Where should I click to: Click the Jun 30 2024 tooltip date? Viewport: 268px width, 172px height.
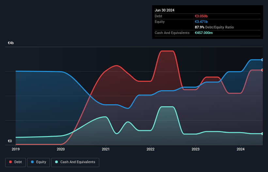point(165,10)
